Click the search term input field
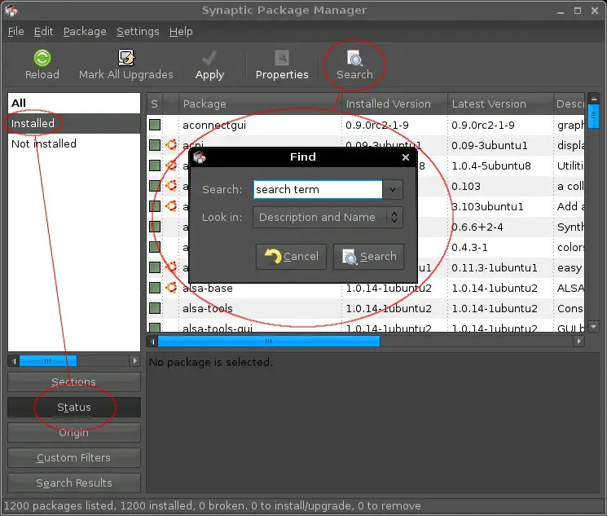 click(318, 189)
